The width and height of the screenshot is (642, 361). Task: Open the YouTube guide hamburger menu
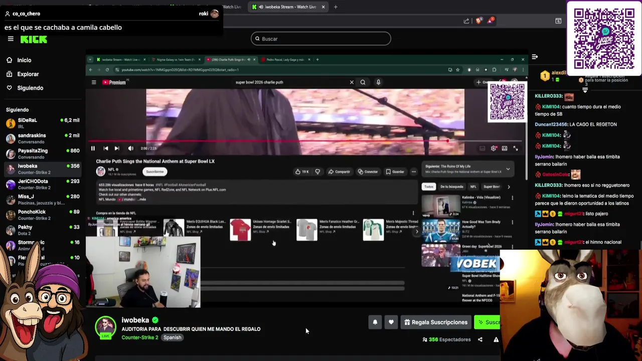93,82
